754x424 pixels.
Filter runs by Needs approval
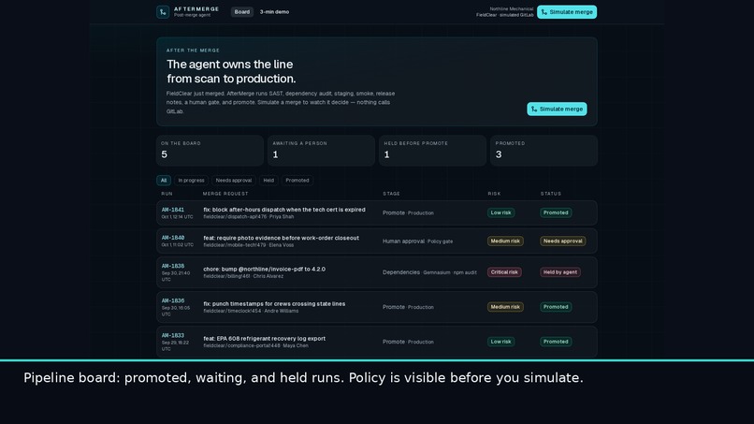click(x=234, y=181)
